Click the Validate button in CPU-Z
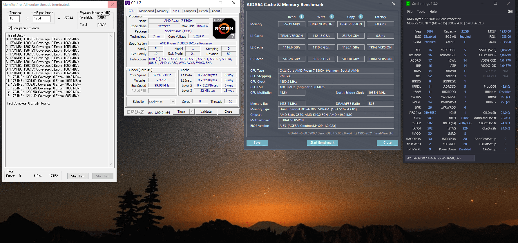Screen dimensions: 518x243 pos(206,111)
